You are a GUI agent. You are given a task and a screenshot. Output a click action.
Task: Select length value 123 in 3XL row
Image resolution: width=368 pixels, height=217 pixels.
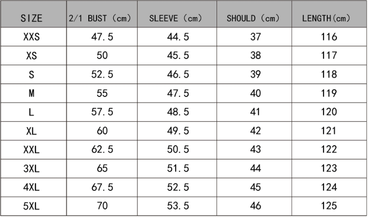pyautogui.click(x=329, y=168)
